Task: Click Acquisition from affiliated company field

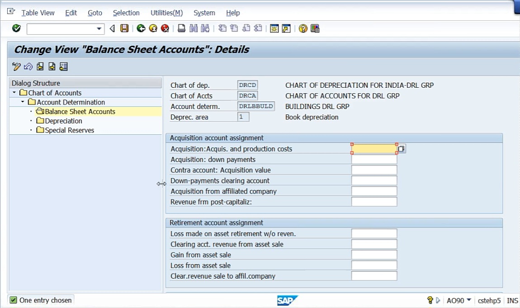Action: (374, 191)
